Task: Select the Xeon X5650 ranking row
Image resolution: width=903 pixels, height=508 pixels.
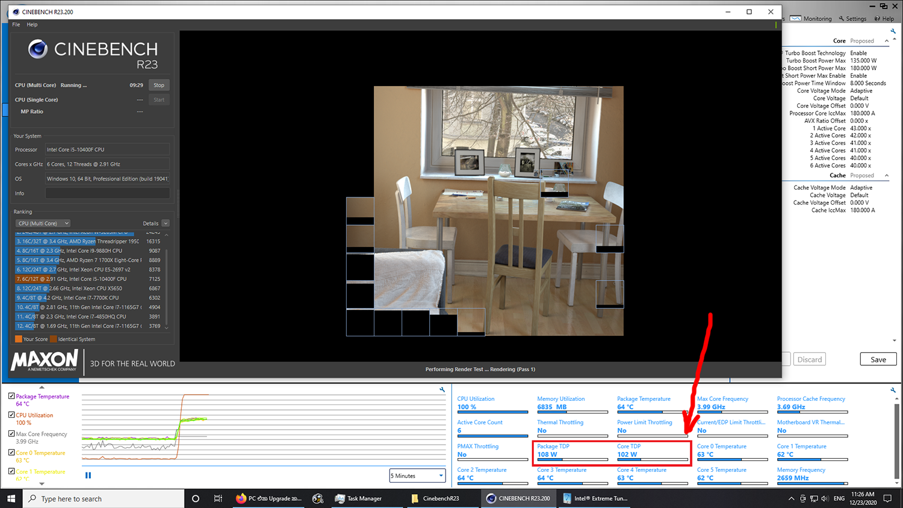Action: tap(88, 288)
